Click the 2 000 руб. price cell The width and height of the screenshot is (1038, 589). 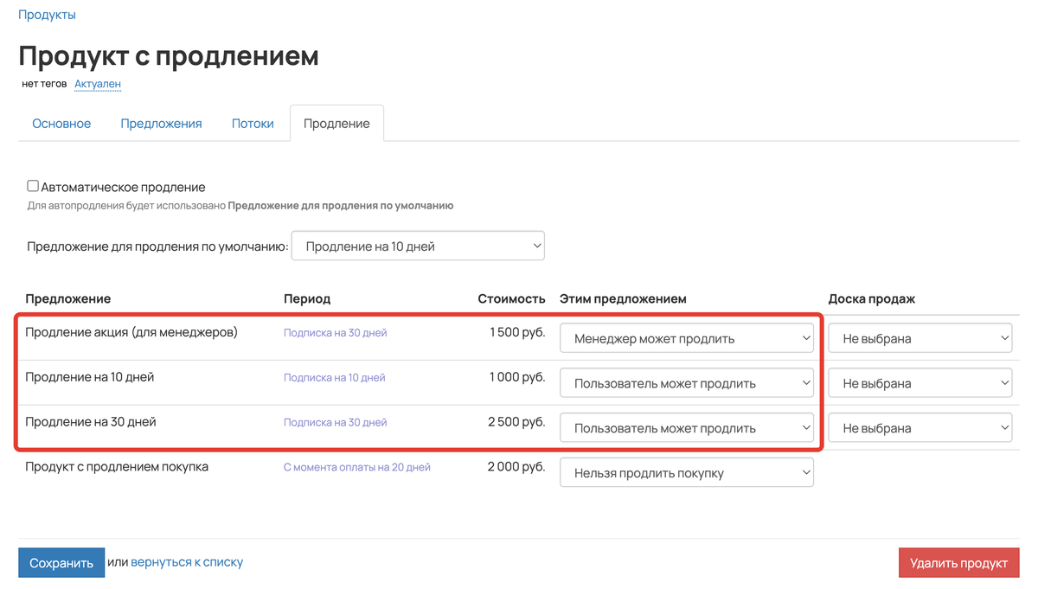516,467
